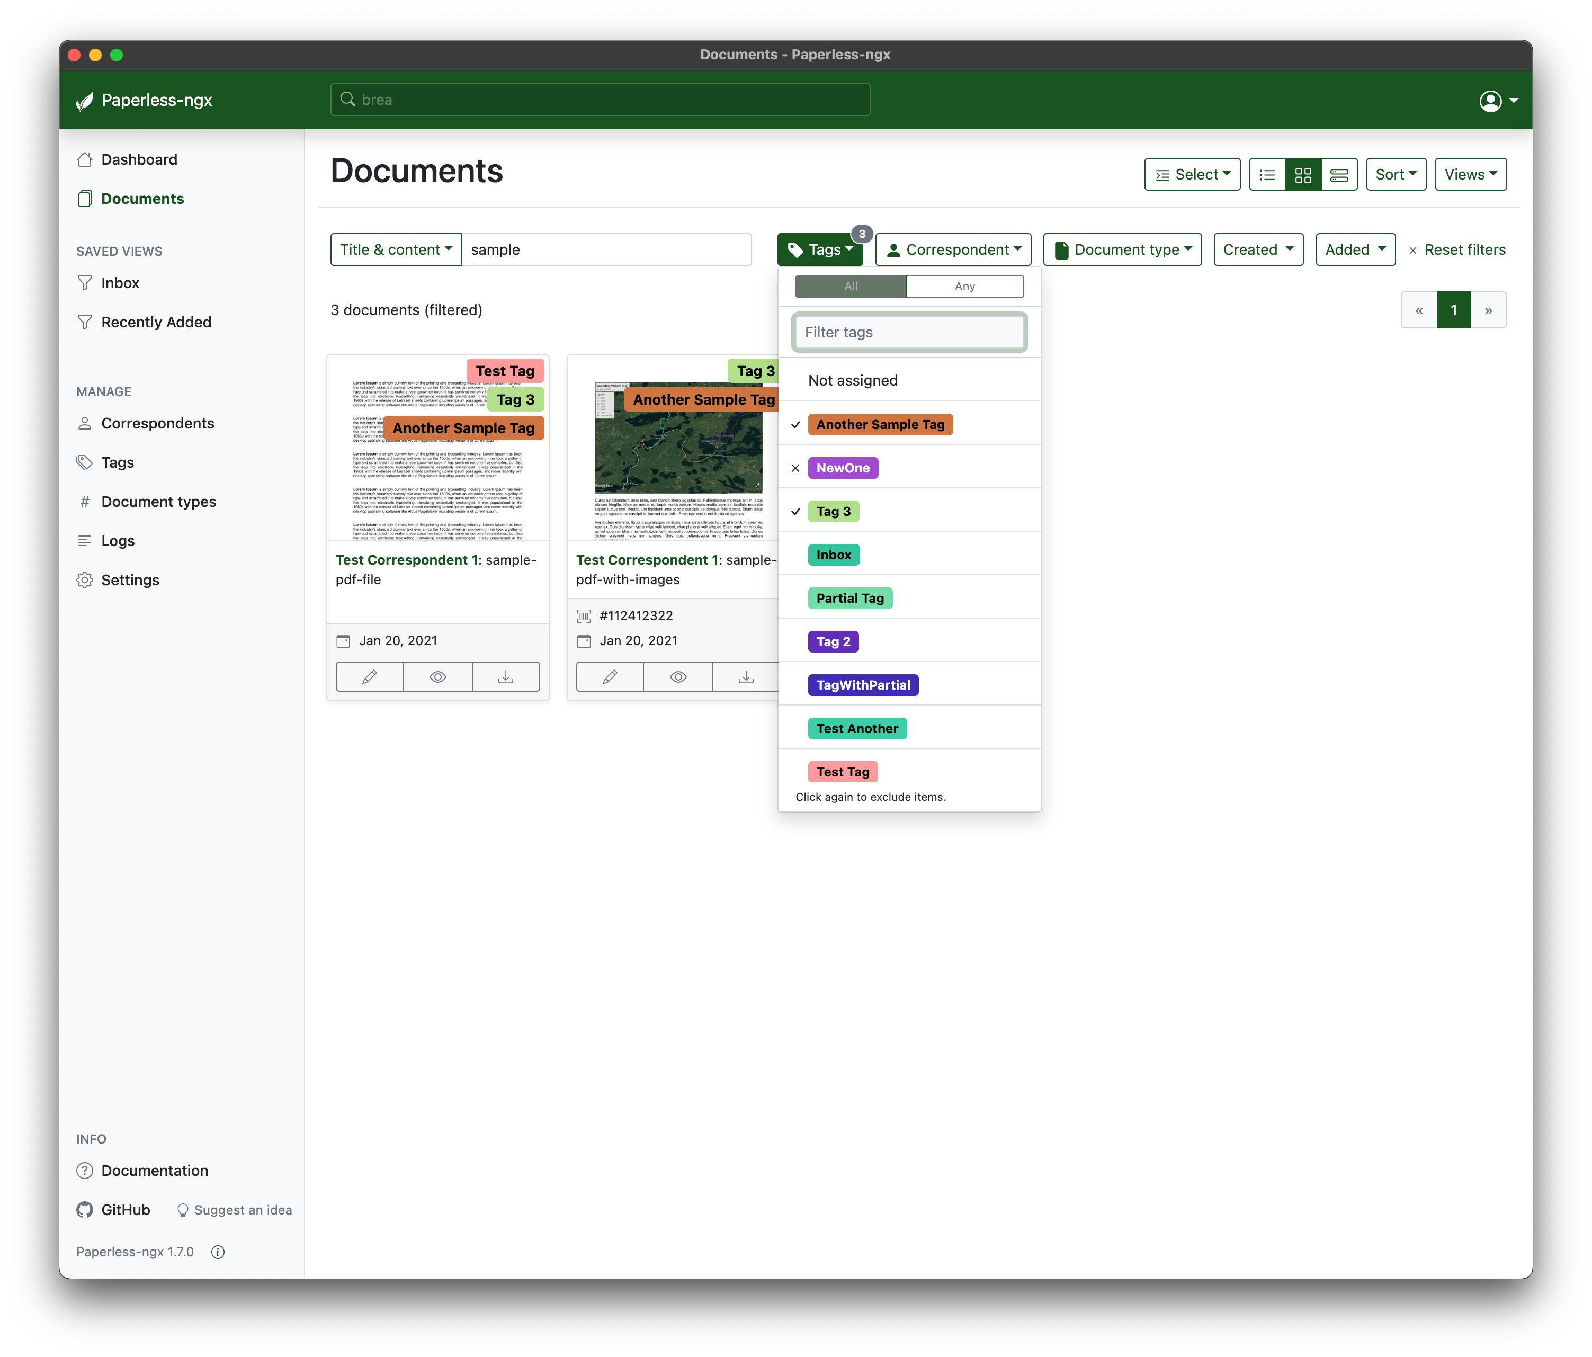Toggle the Another Sample Tag filter
Viewport: 1592px width, 1357px height.
pos(880,424)
